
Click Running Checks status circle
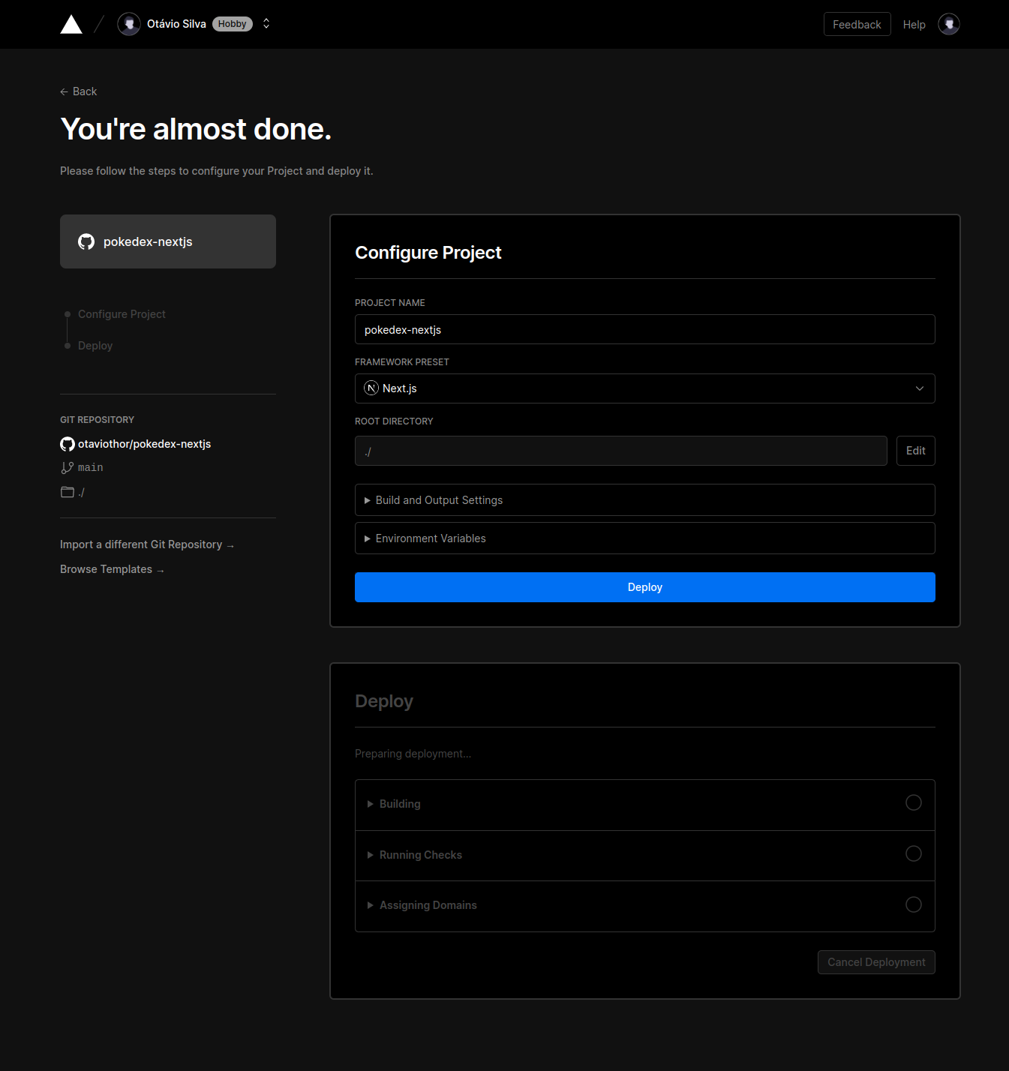914,853
